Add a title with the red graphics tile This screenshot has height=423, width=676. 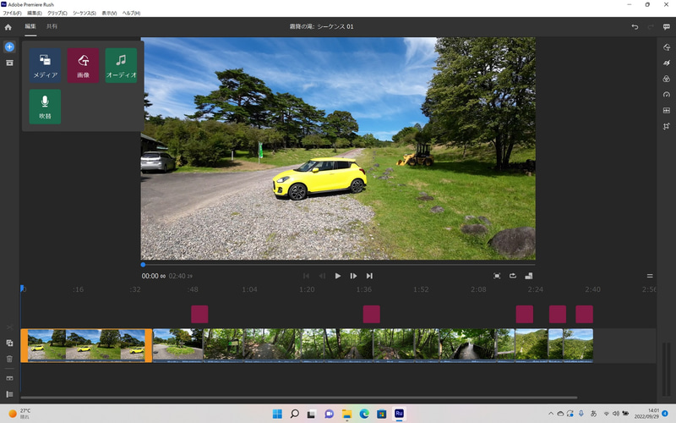click(83, 65)
